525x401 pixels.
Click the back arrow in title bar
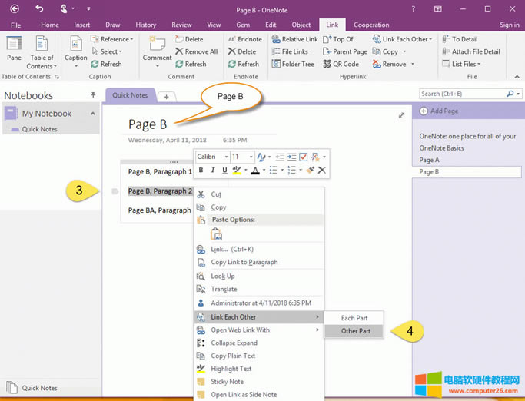15,8
